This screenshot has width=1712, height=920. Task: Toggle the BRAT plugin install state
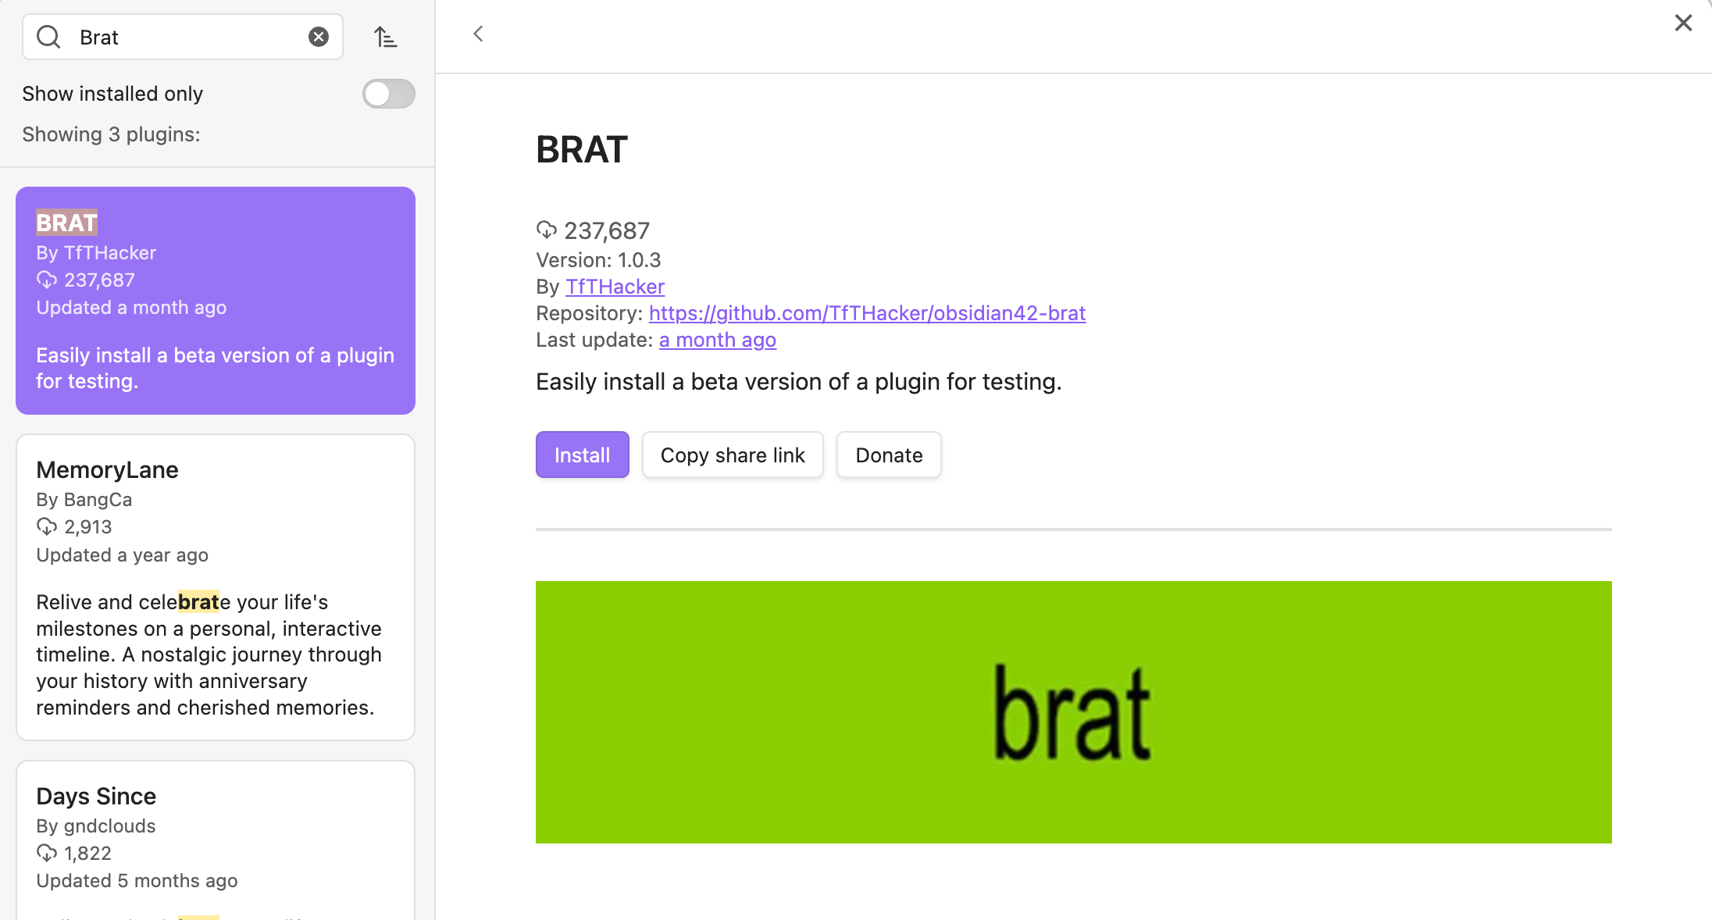[583, 455]
